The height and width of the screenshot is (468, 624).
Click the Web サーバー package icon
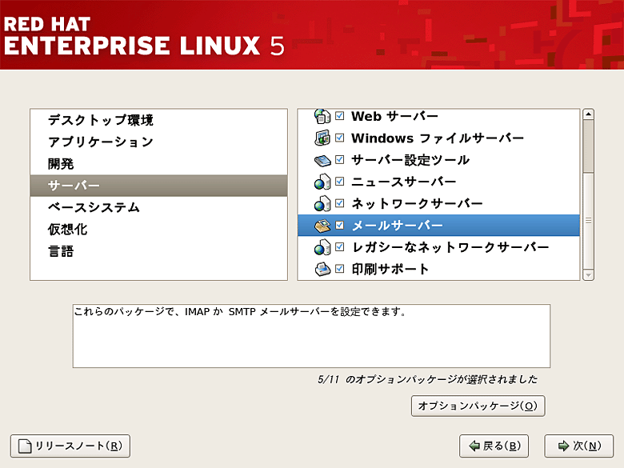[322, 117]
